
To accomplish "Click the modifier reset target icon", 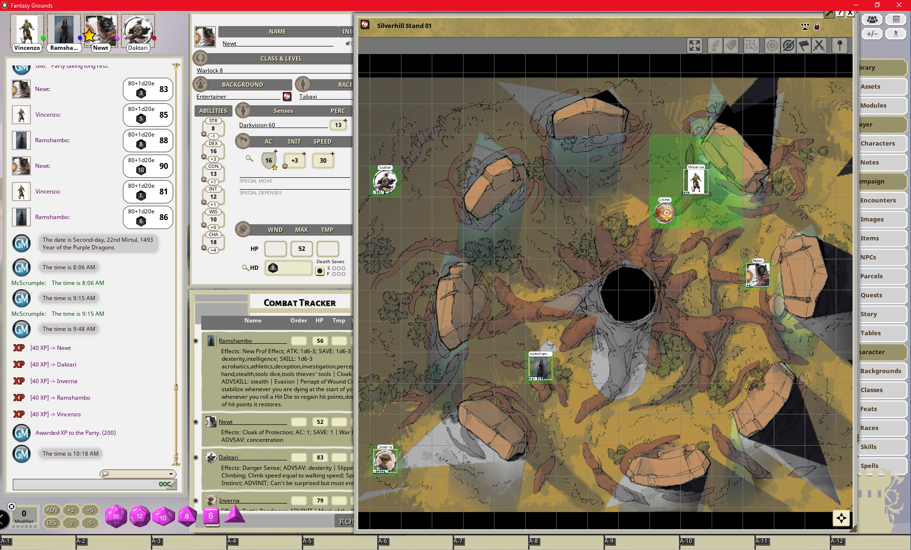I will (x=12, y=506).
